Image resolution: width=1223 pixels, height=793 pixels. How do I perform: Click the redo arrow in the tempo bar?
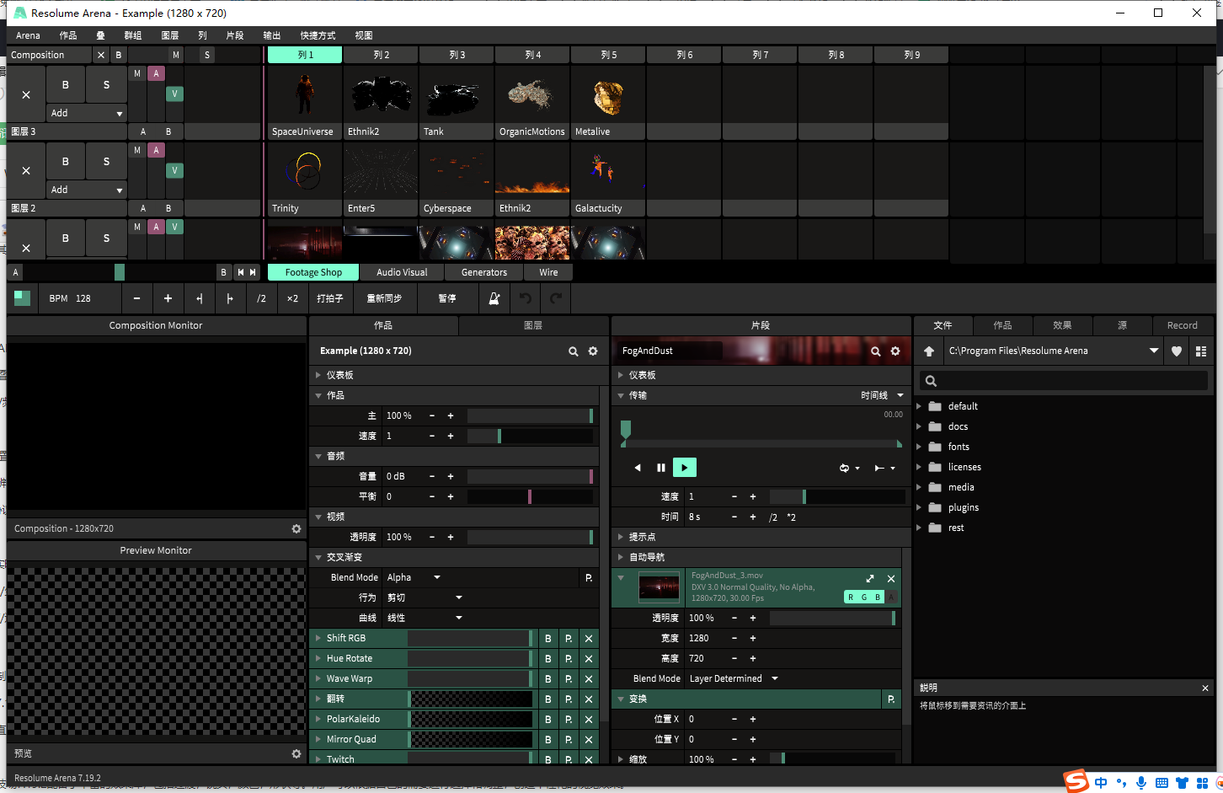[x=556, y=298]
